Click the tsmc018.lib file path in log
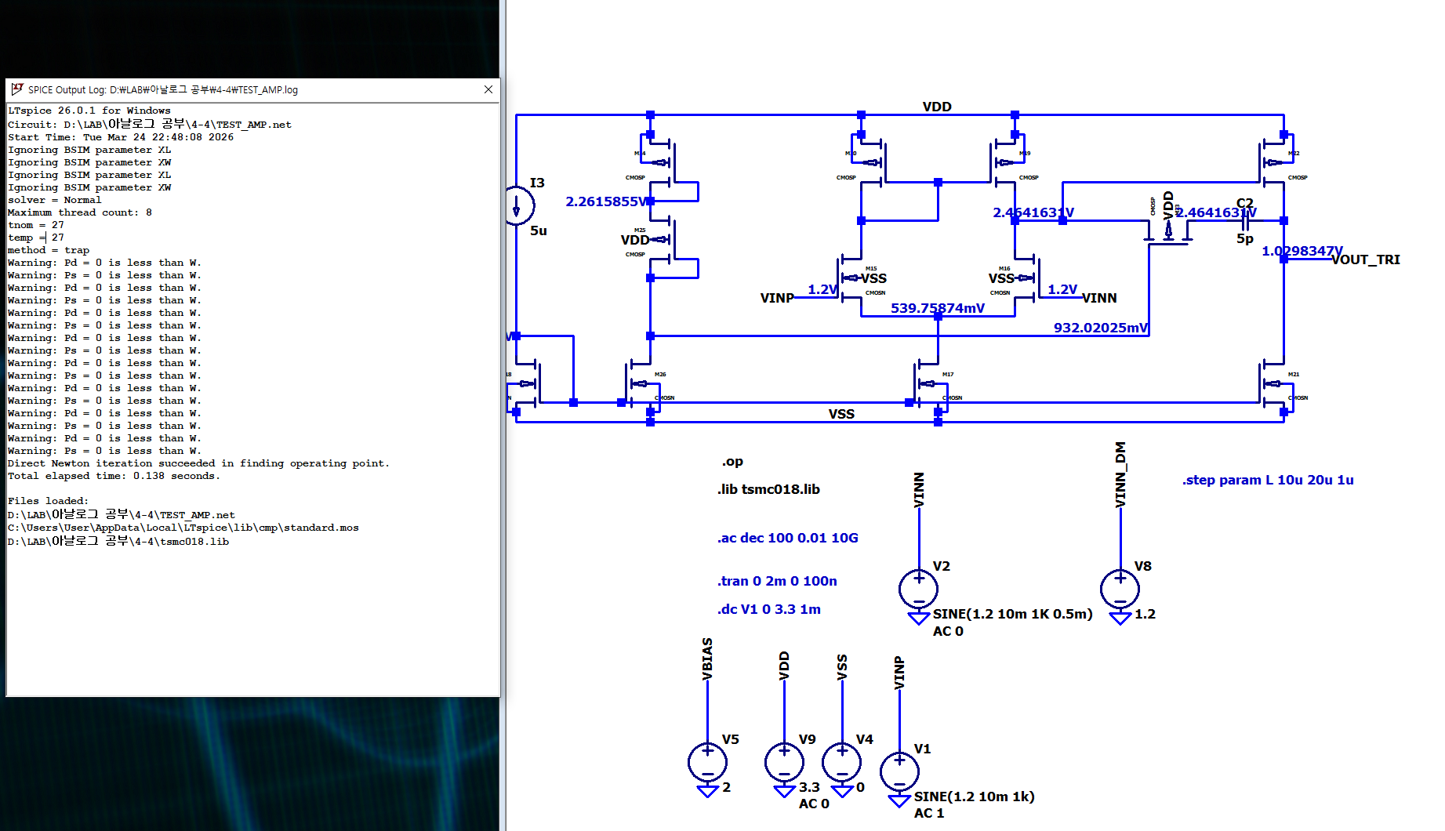 118,541
